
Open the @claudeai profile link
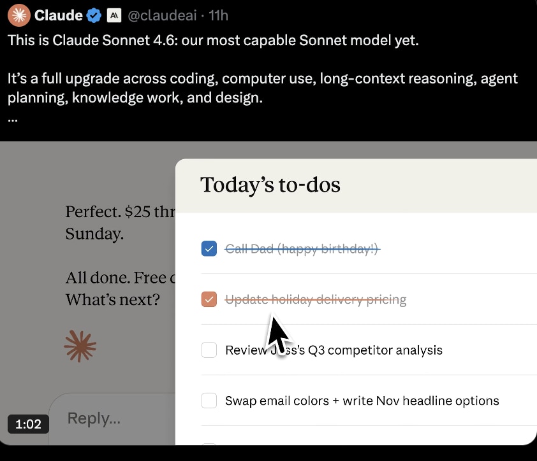coord(161,15)
